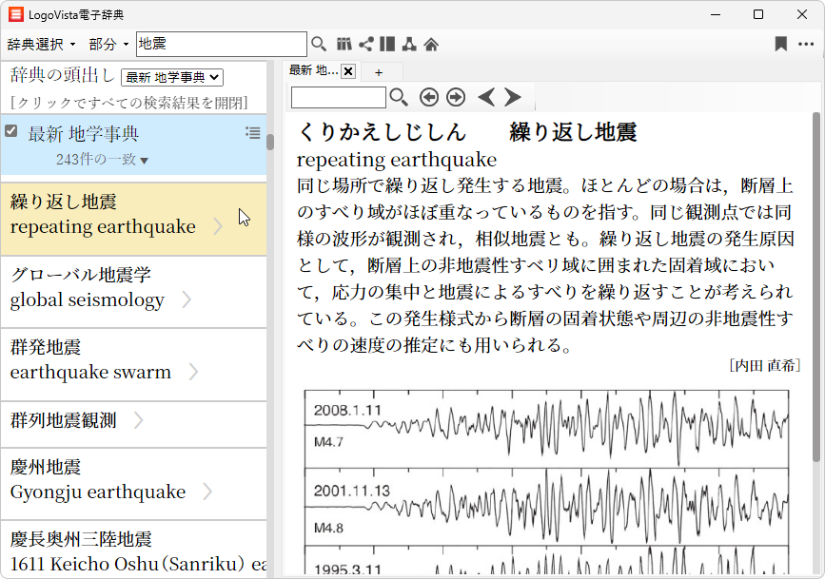Add a new tab with plus button

click(x=379, y=72)
